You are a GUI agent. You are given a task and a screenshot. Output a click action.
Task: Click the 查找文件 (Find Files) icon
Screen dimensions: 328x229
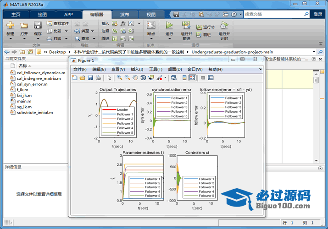50,23
